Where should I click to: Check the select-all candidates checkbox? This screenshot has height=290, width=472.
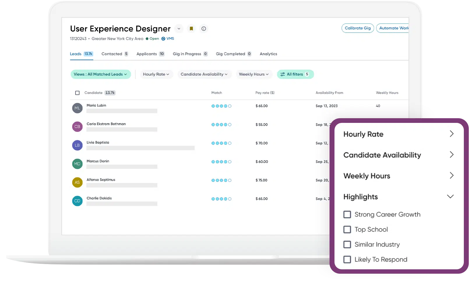coord(77,93)
